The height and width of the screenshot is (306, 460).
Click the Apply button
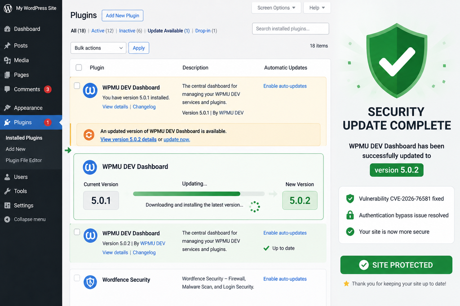point(139,48)
